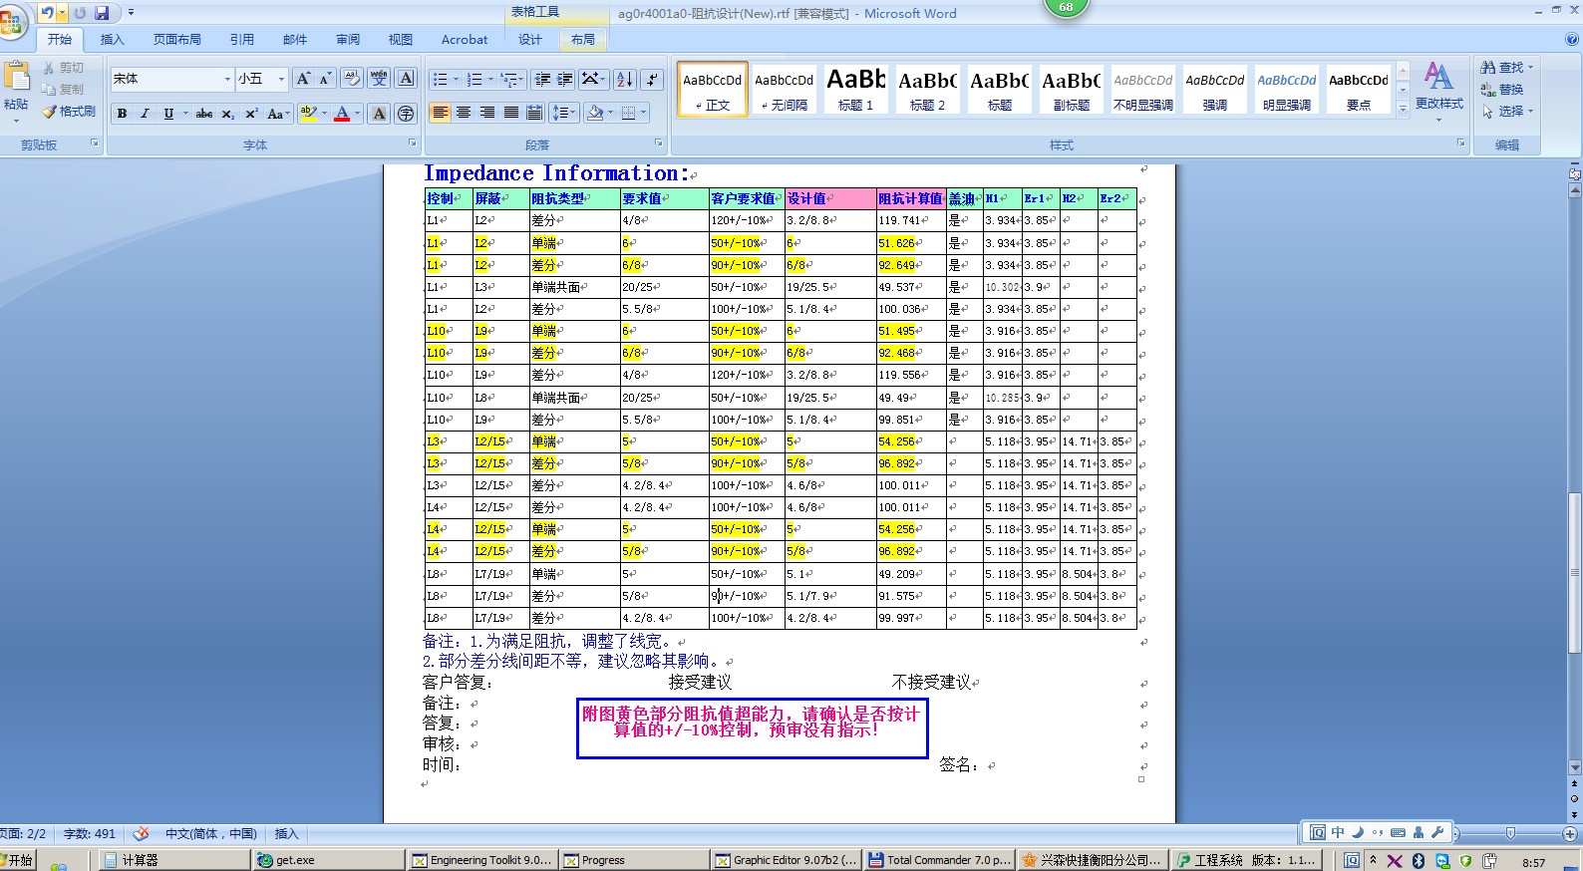Toggle Underline formatting
Screen dimensions: 1583x871
168,114
